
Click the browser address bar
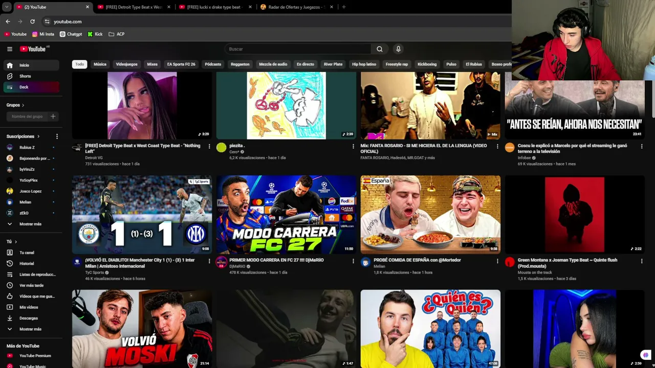point(276,21)
